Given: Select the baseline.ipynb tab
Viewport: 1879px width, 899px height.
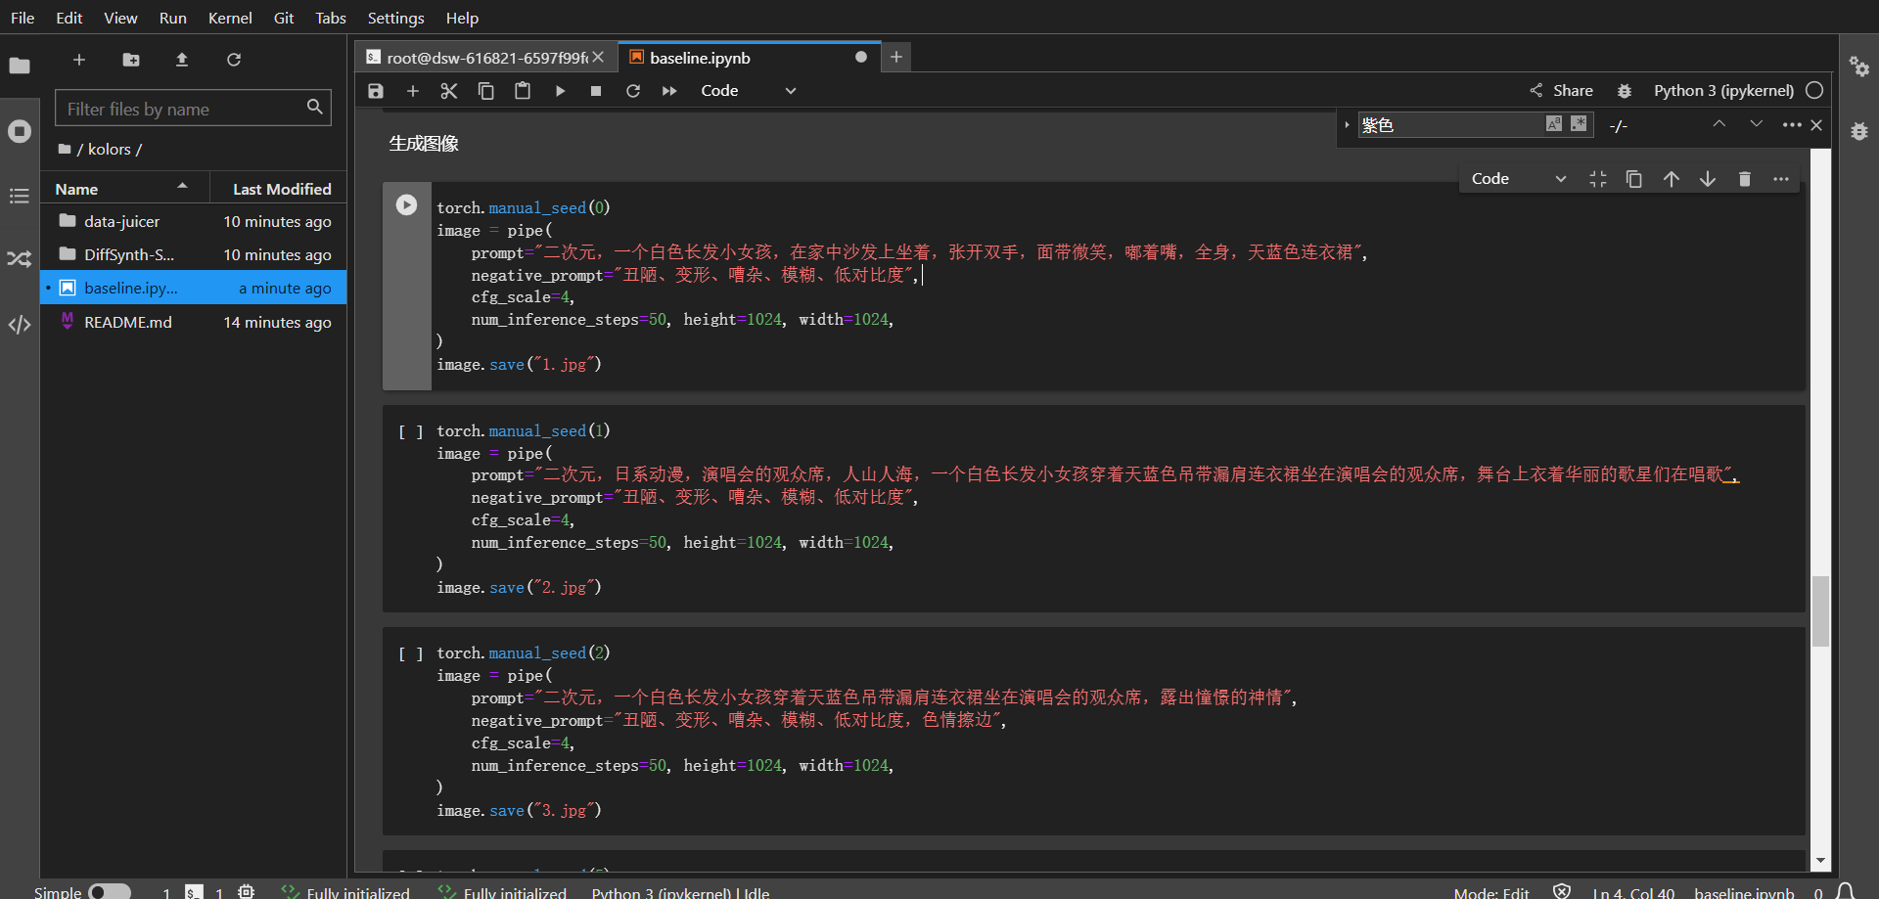Looking at the screenshot, I should coord(750,58).
